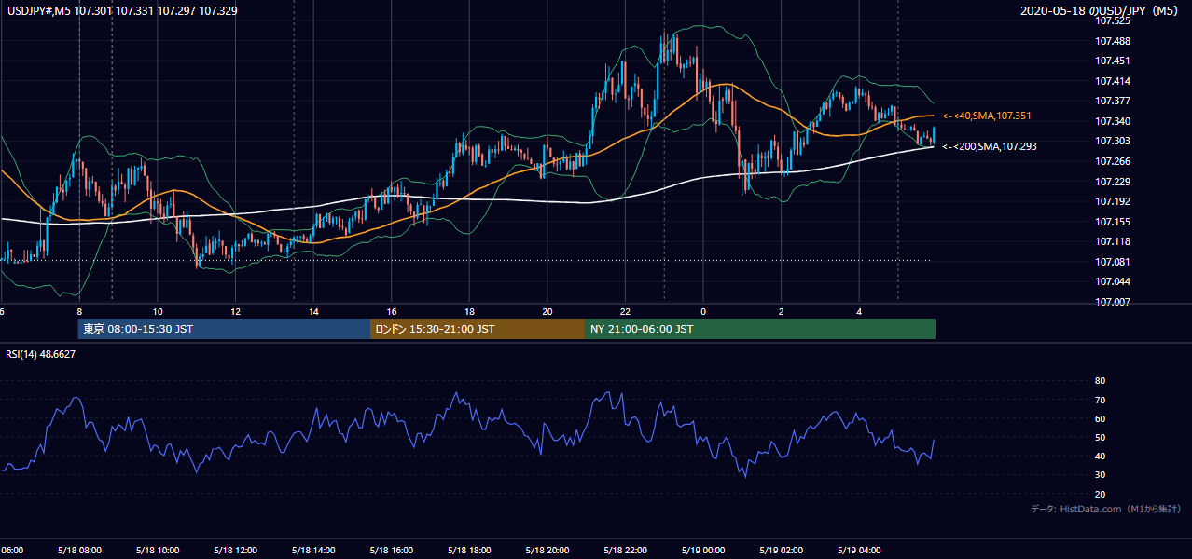
Task: Click hour 16 label on price chart axis
Action: click(x=392, y=311)
